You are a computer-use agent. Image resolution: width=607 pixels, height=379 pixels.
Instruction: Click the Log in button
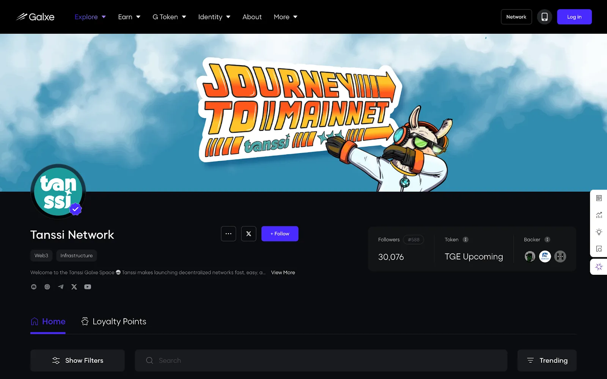point(574,17)
